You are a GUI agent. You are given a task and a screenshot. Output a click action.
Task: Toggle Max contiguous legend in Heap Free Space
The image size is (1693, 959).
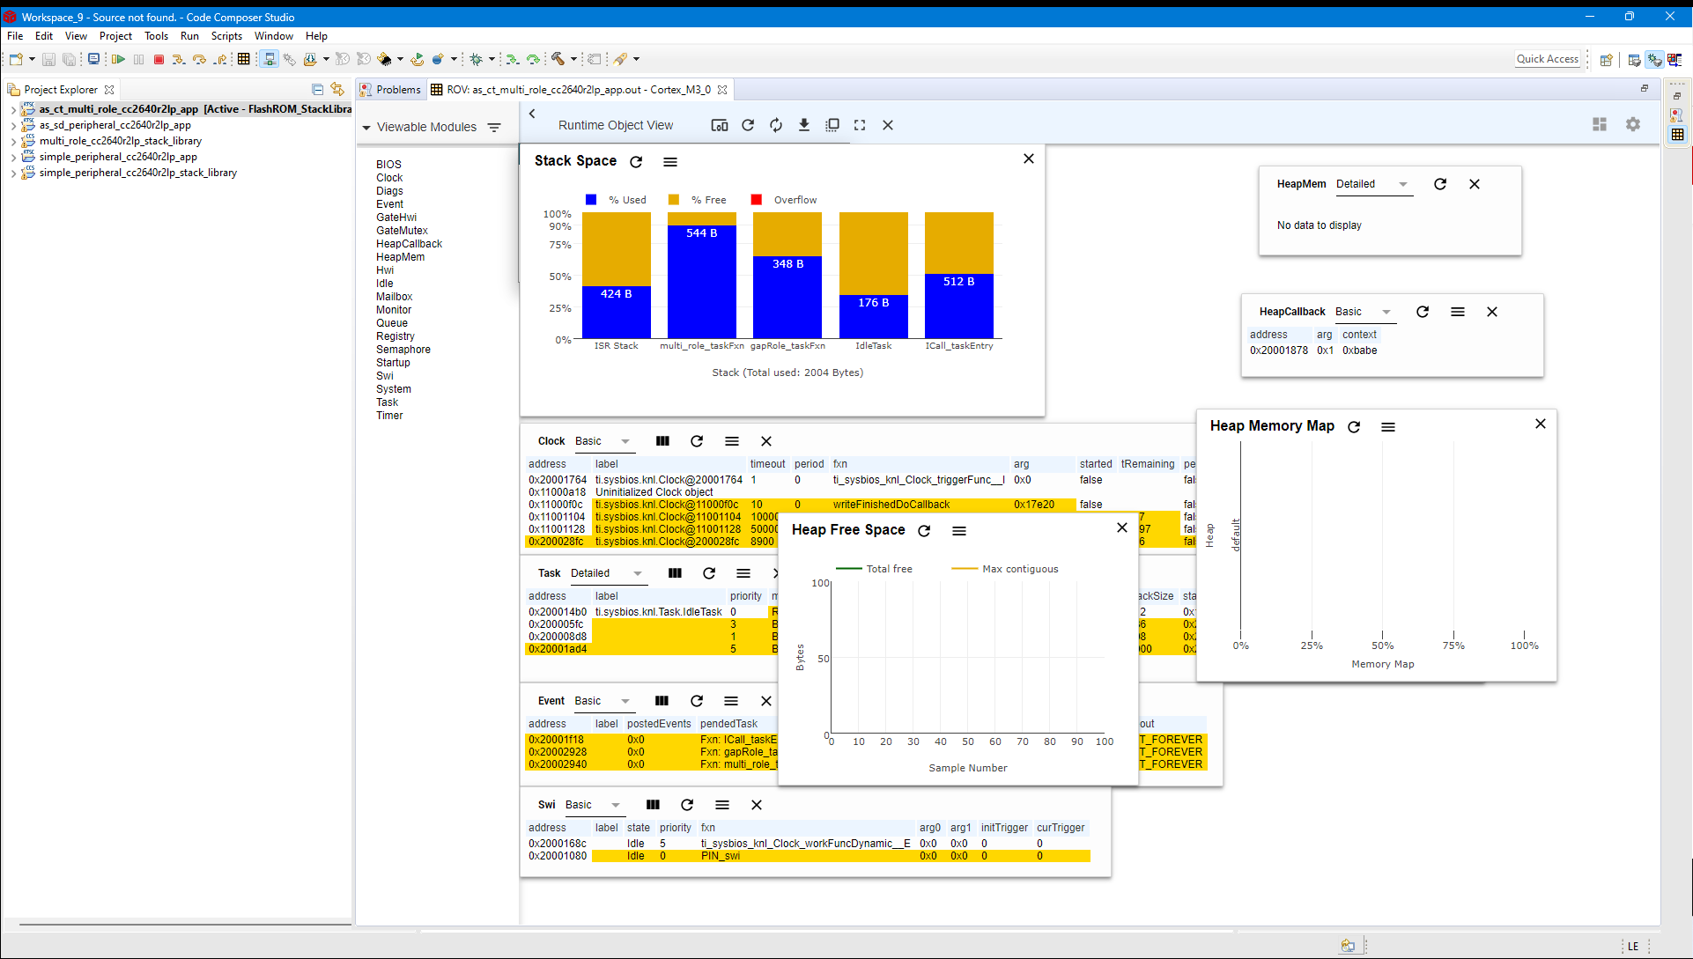[1005, 569]
